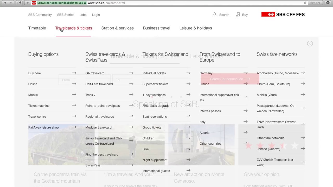This screenshot has width=333, height=187.
Task: Visit the Jobs page
Action: [83, 15]
